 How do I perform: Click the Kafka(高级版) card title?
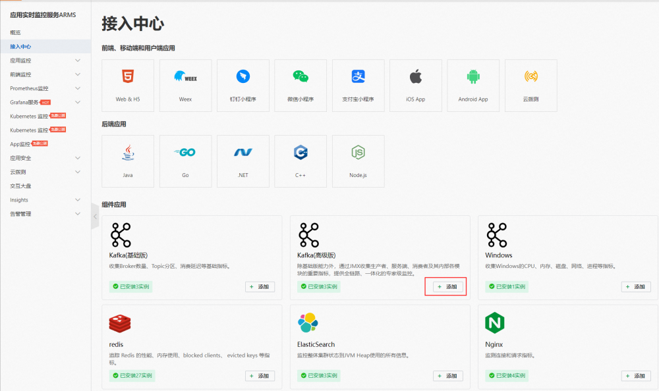coord(316,255)
